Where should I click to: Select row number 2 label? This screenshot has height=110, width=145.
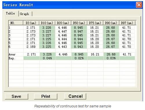[x=9, y=31]
